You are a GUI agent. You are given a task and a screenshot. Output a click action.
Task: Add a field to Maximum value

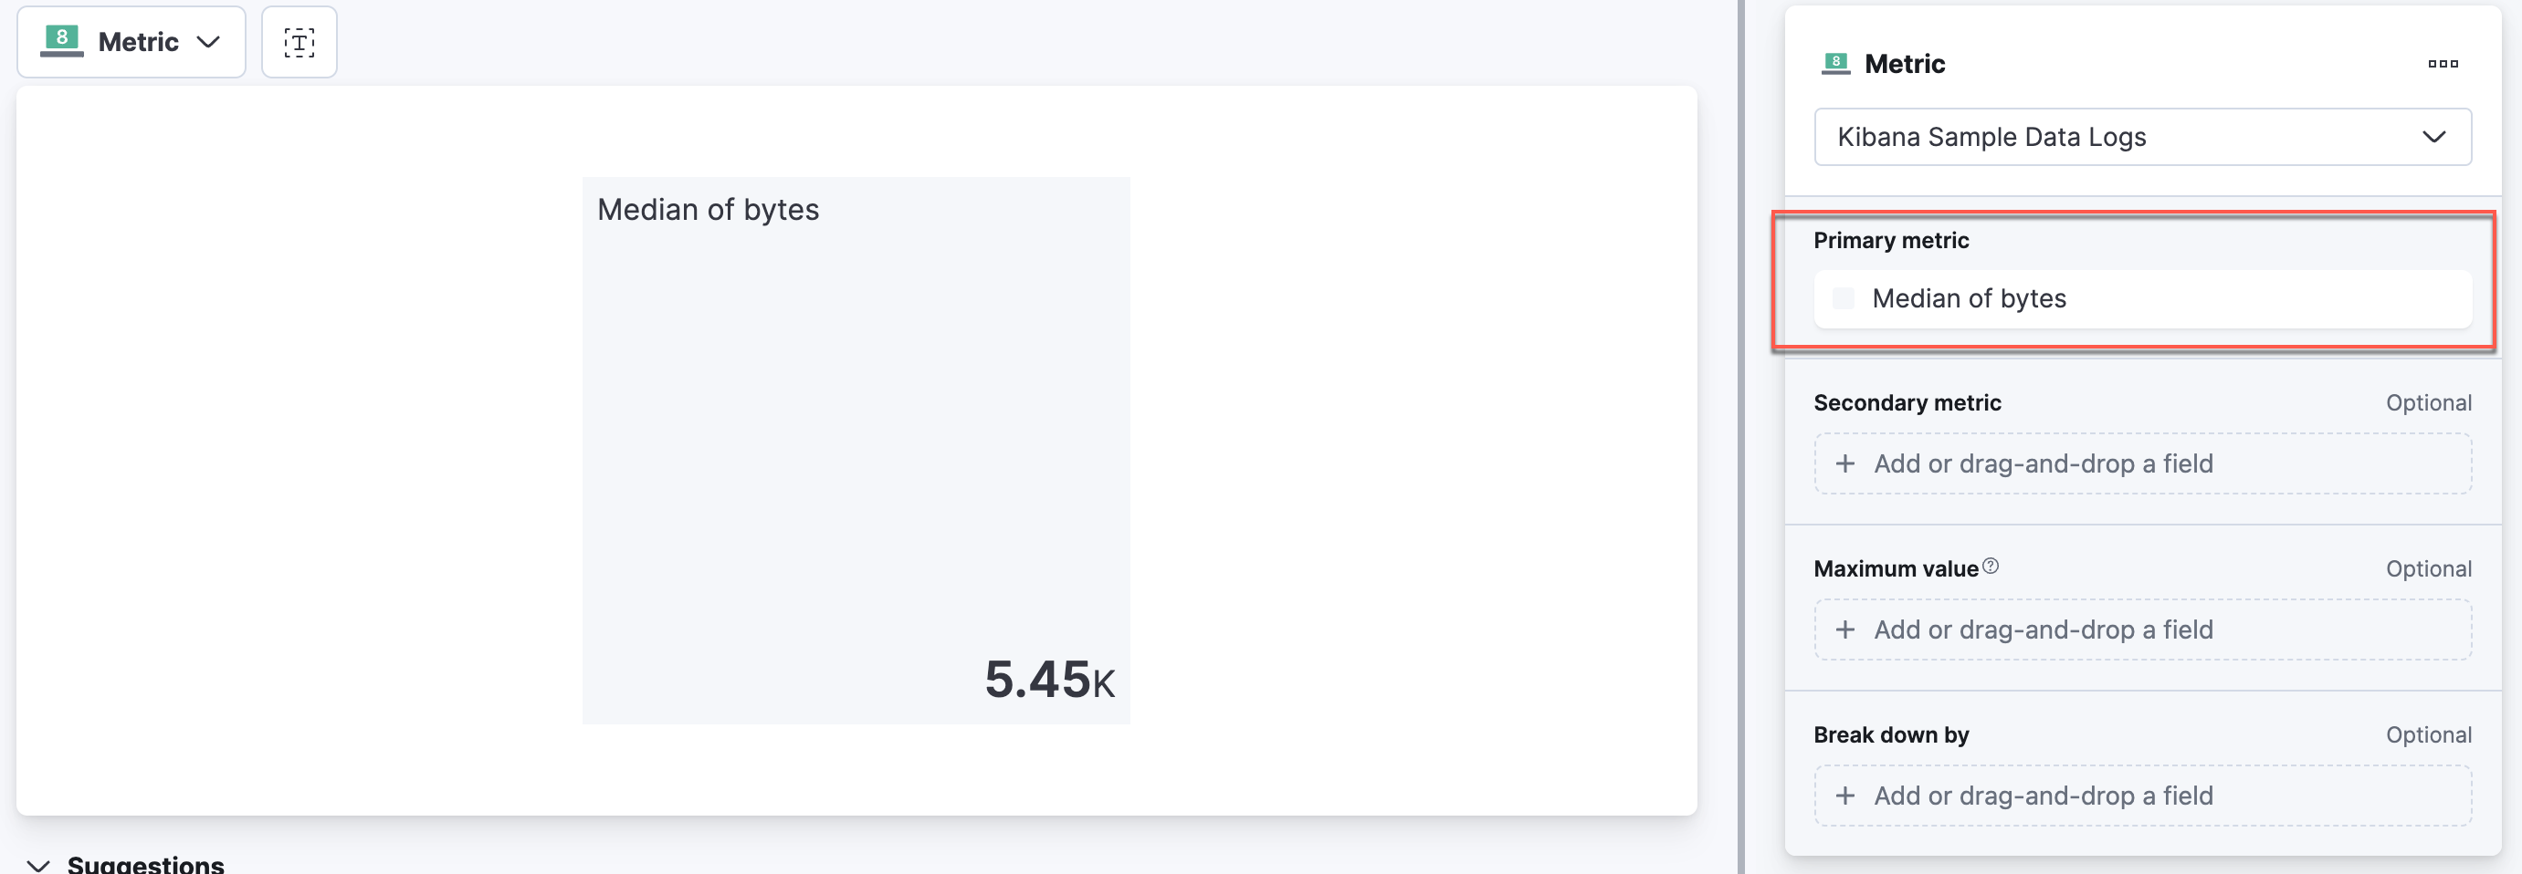tap(2142, 629)
